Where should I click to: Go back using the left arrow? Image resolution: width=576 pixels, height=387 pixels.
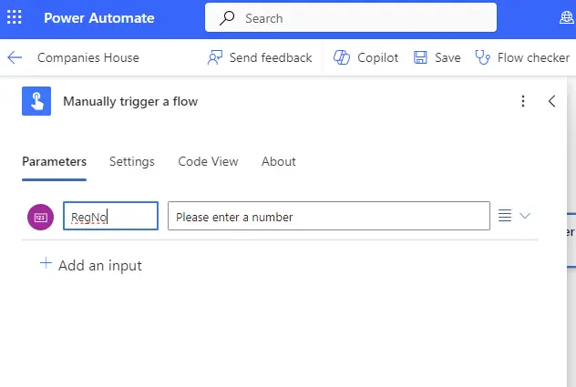click(x=15, y=57)
